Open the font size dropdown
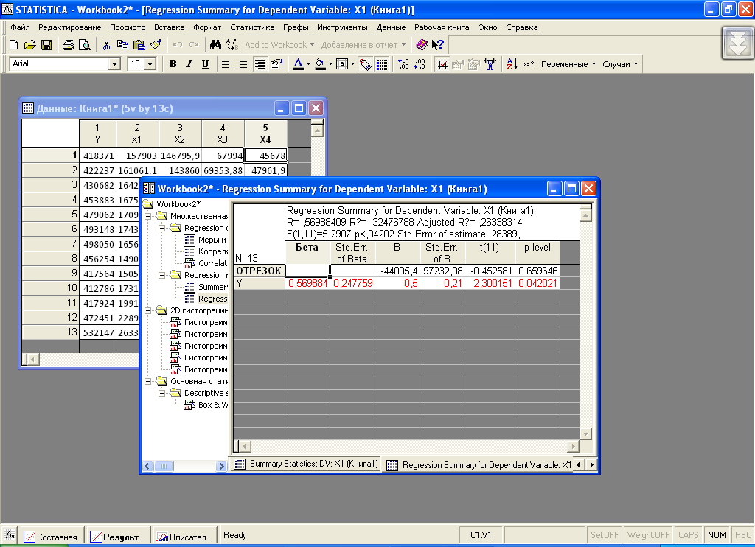755x547 pixels. pos(150,64)
